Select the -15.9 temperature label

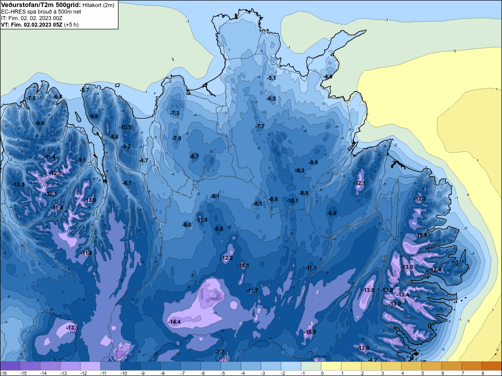pyautogui.click(x=310, y=332)
